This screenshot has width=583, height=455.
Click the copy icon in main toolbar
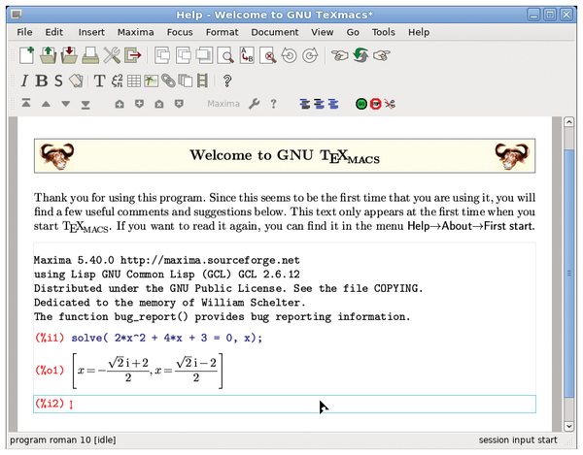(184, 55)
